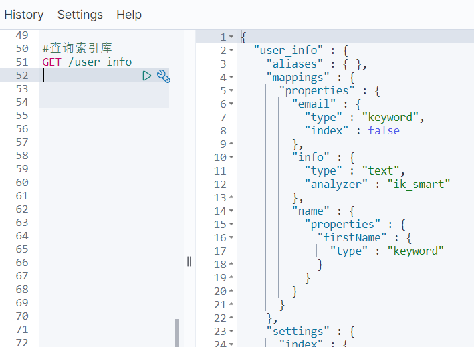Click the pane divider handle between editor and output
474x347 pixels.
point(189,261)
